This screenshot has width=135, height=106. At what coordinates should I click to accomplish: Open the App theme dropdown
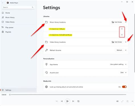click(x=118, y=64)
